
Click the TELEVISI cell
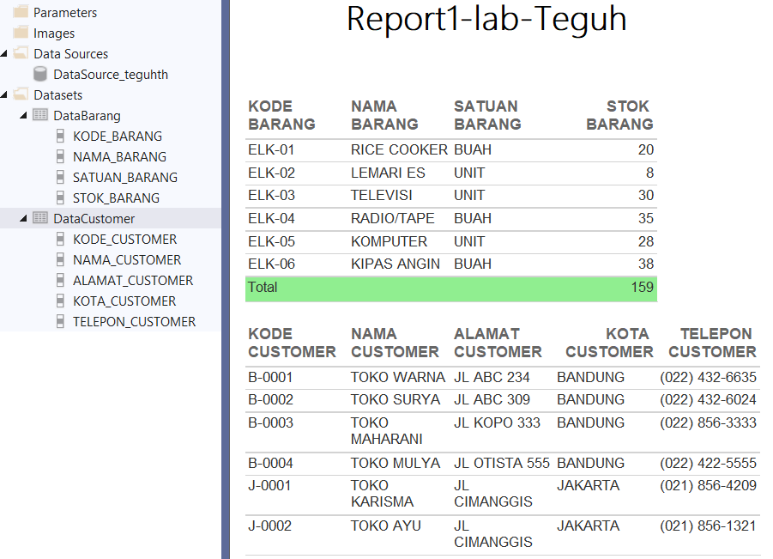382,195
